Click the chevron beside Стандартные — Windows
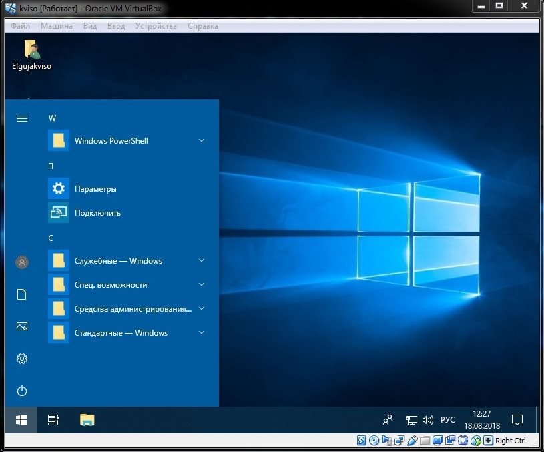Screen dimensions: 544x452 point(201,332)
